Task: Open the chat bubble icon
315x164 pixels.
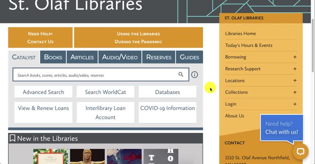Action: point(301,152)
